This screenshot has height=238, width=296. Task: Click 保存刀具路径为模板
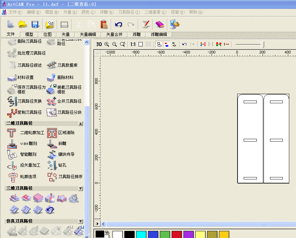click(x=26, y=89)
